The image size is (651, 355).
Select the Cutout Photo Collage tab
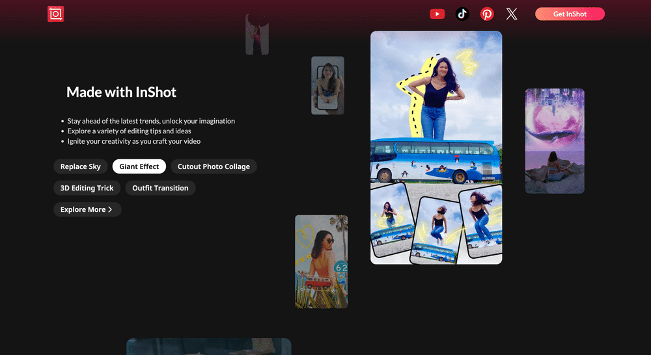214,166
